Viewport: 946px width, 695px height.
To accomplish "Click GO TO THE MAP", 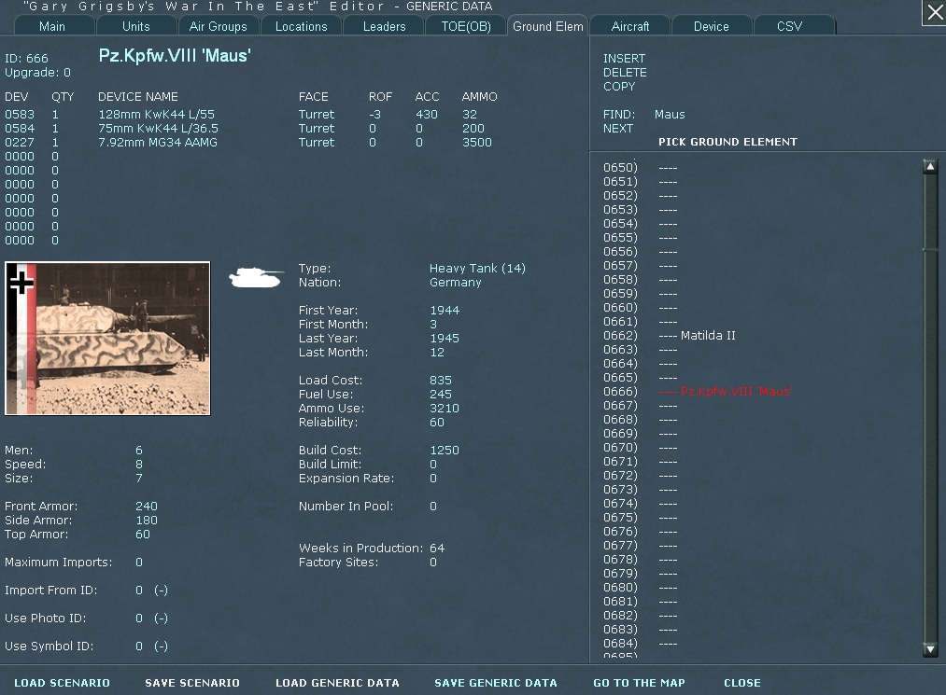I will (639, 683).
